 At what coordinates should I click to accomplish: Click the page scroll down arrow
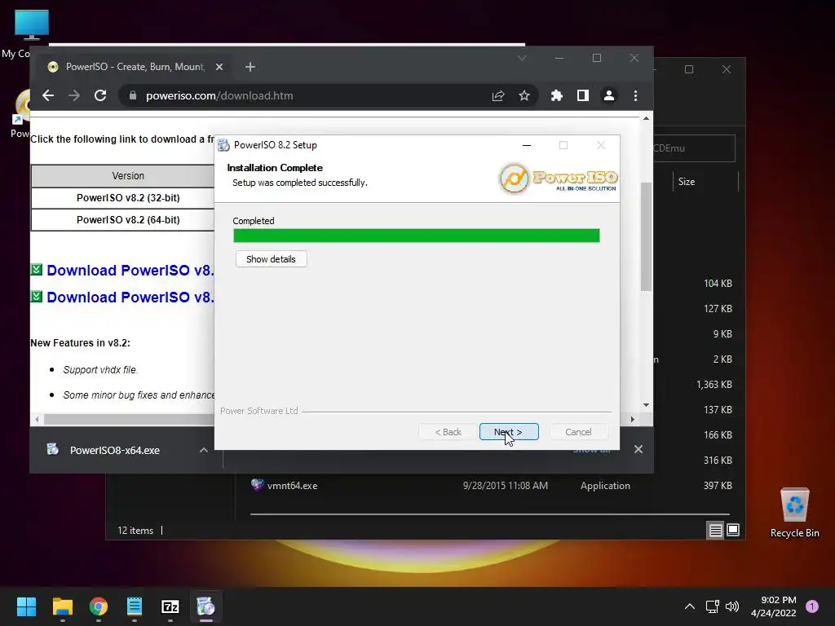click(646, 405)
